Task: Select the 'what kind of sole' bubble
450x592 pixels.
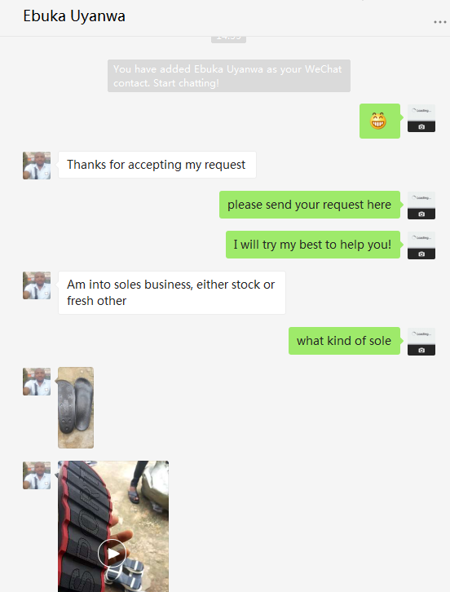Action: pyautogui.click(x=344, y=341)
